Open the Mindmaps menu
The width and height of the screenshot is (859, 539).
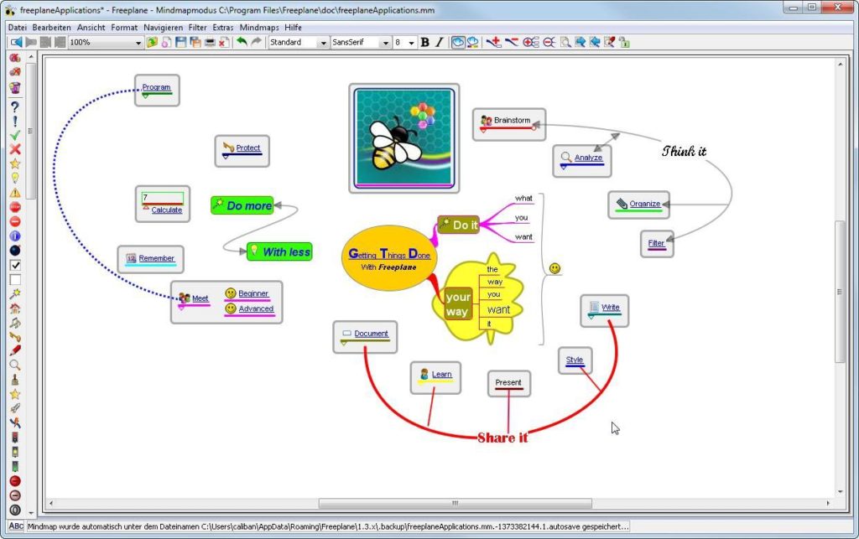(259, 27)
